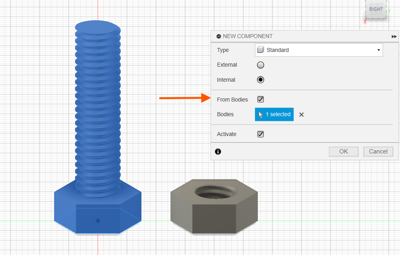
Task: Click the 'From Bodies' label text
Action: pyautogui.click(x=232, y=100)
